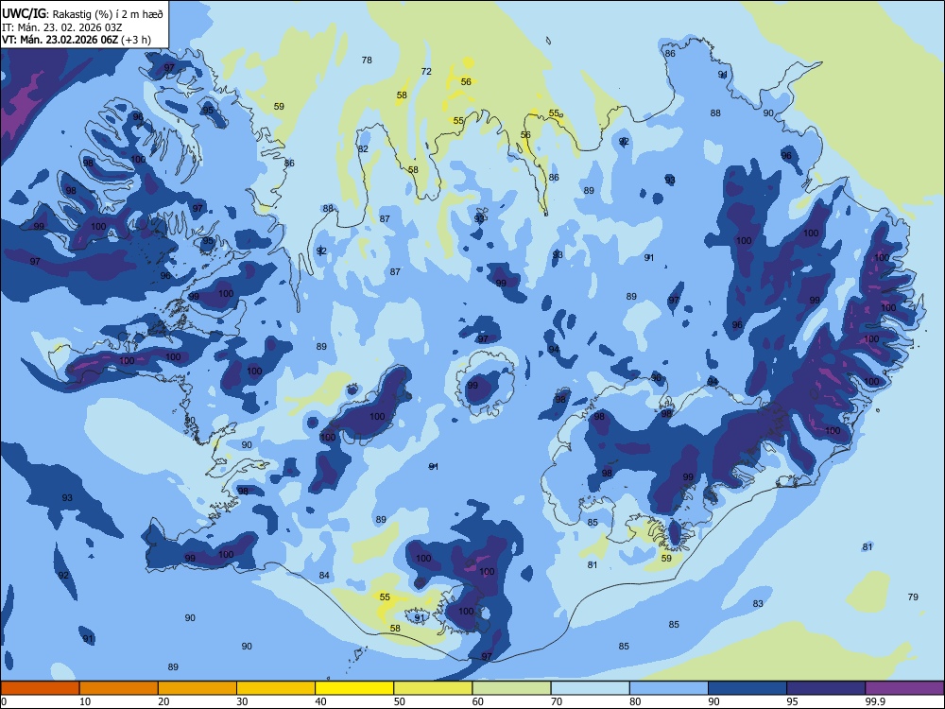
Task: Click the humidity value '84' on the map
Action: tap(324, 575)
